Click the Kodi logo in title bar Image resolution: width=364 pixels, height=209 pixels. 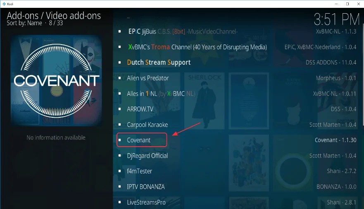[x=4, y=4]
